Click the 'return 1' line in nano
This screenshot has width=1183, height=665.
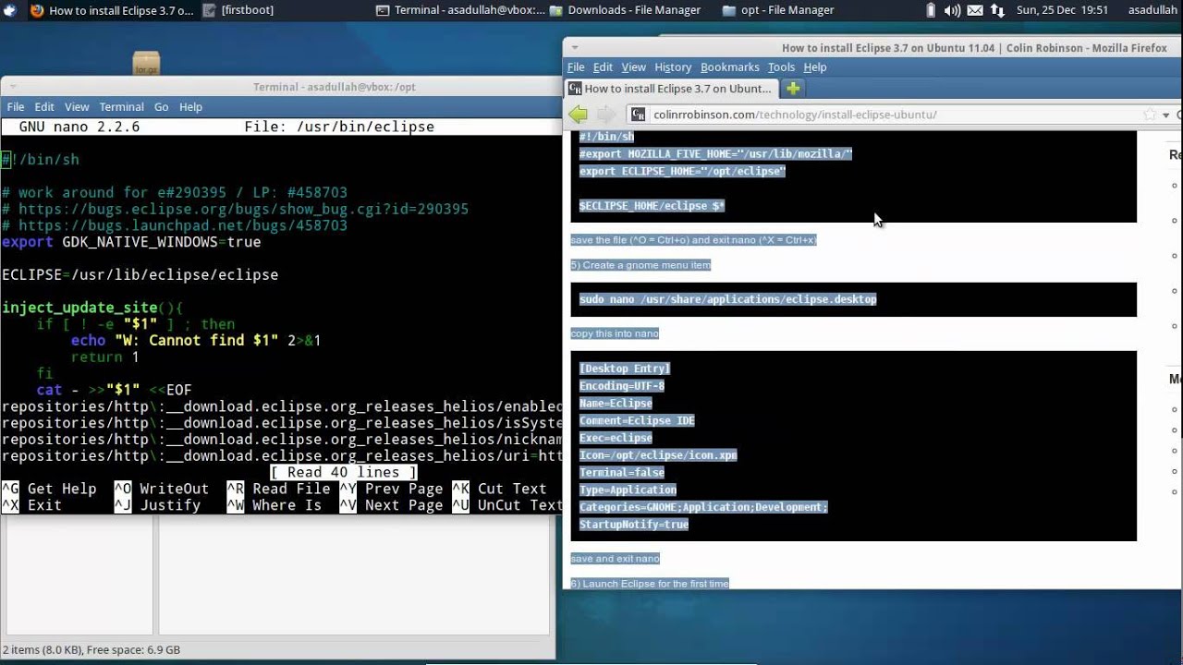click(105, 357)
